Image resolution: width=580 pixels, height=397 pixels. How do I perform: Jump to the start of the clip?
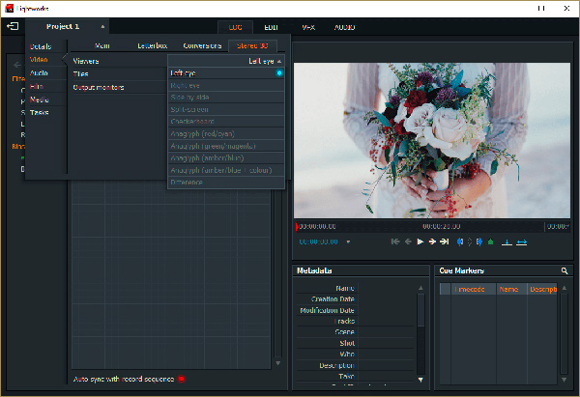tap(395, 241)
